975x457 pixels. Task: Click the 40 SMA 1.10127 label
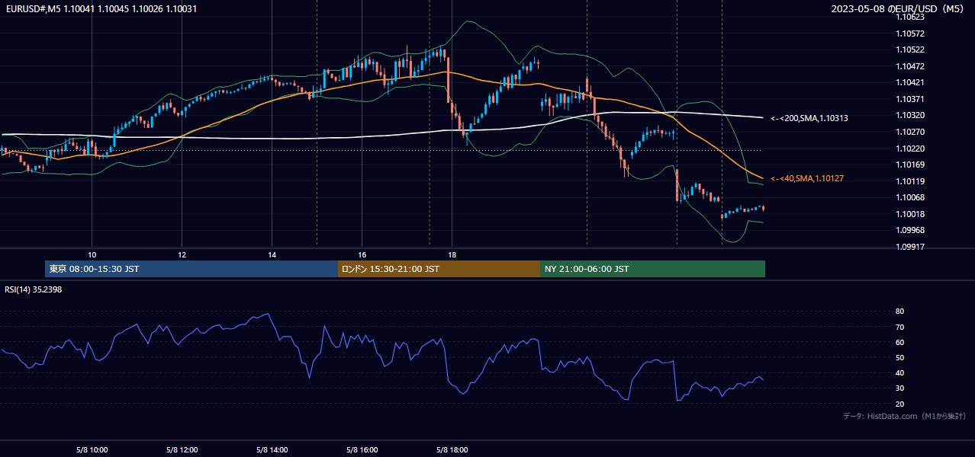(x=806, y=178)
